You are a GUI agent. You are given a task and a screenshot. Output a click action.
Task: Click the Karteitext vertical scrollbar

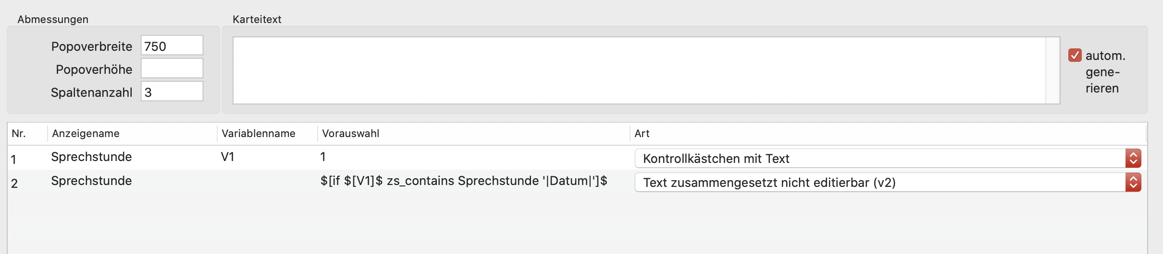[x=1053, y=70]
